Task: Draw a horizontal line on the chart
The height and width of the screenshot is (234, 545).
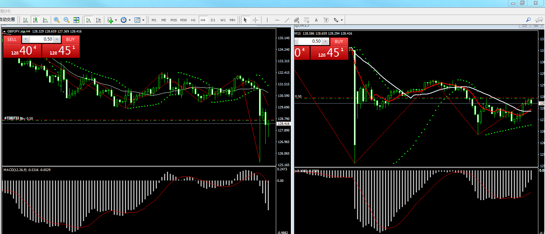Action: pos(277,20)
